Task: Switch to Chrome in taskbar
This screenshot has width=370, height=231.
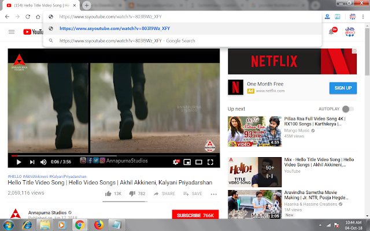Action: tap(80, 225)
